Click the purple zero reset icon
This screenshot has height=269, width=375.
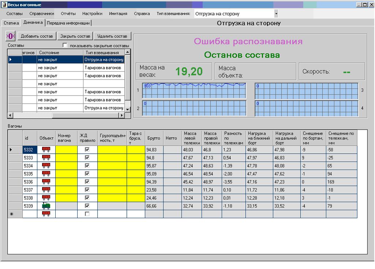click(x=11, y=36)
